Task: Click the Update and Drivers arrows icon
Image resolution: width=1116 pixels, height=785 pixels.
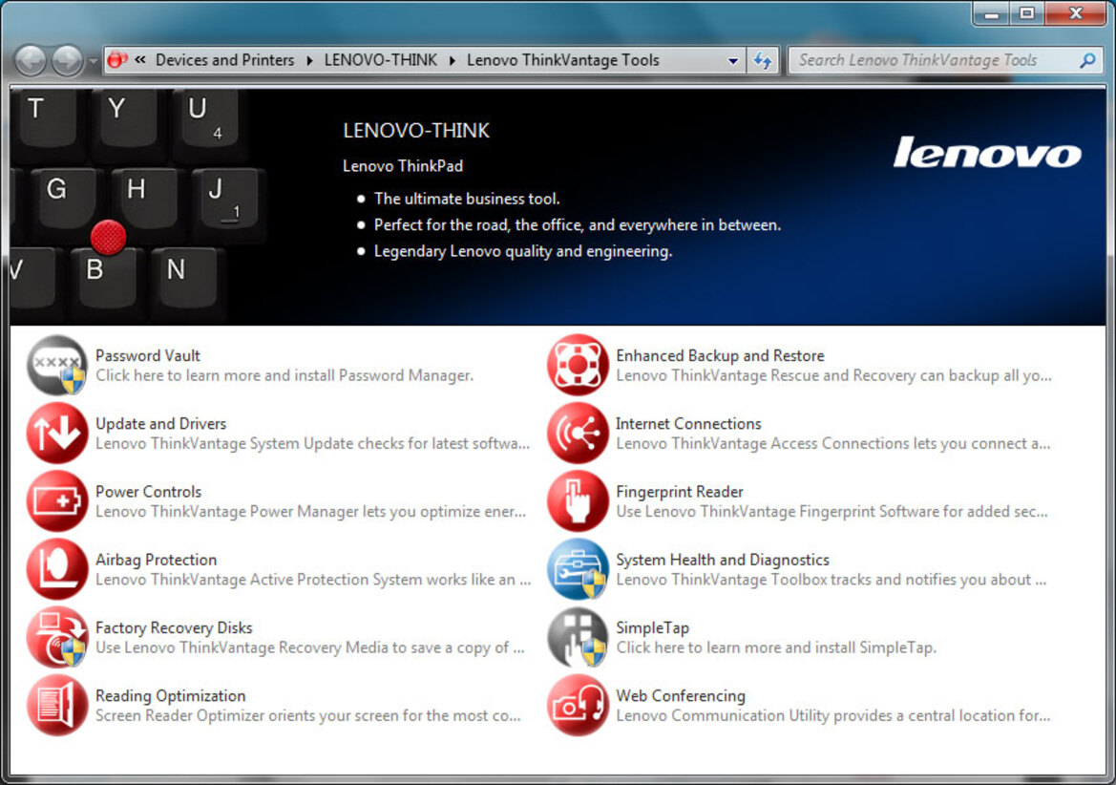Action: [57, 433]
